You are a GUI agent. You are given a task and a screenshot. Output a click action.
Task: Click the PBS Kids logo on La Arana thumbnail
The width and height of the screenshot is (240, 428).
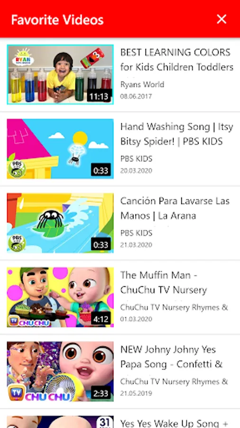point(17,243)
